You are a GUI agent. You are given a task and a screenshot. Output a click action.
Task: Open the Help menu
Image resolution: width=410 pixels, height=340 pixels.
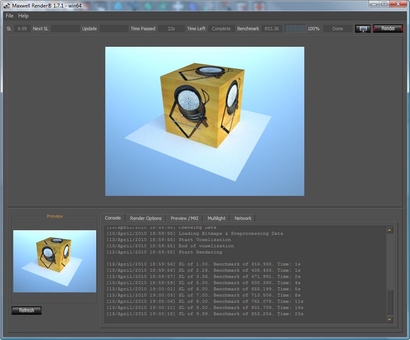pos(24,16)
